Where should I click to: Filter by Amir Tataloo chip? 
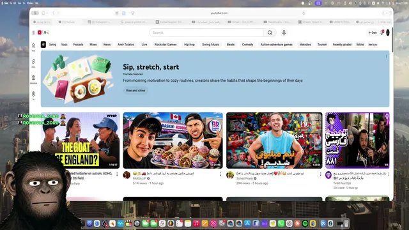[126, 45]
